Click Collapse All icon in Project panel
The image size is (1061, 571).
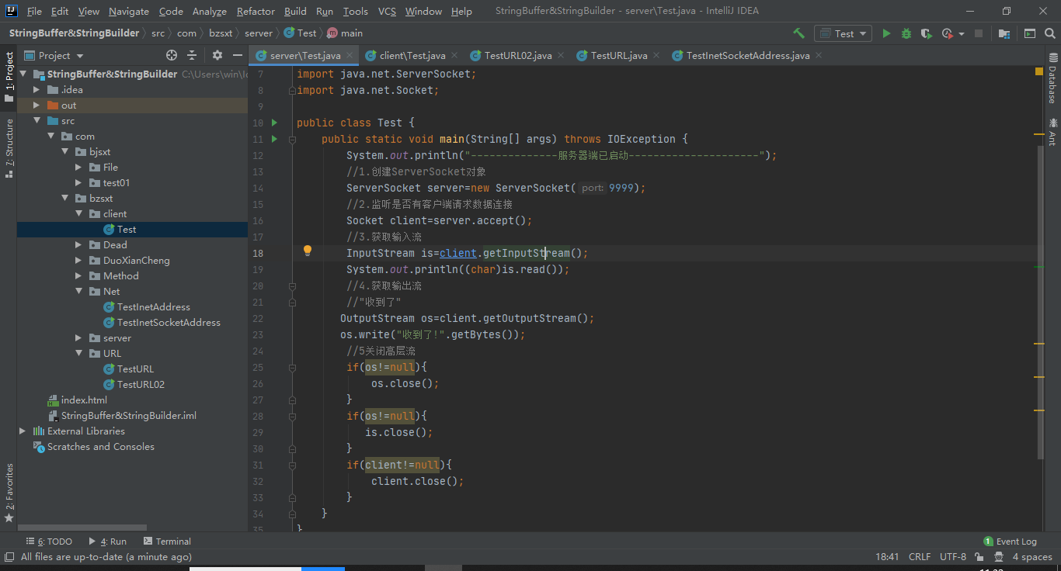tap(193, 55)
